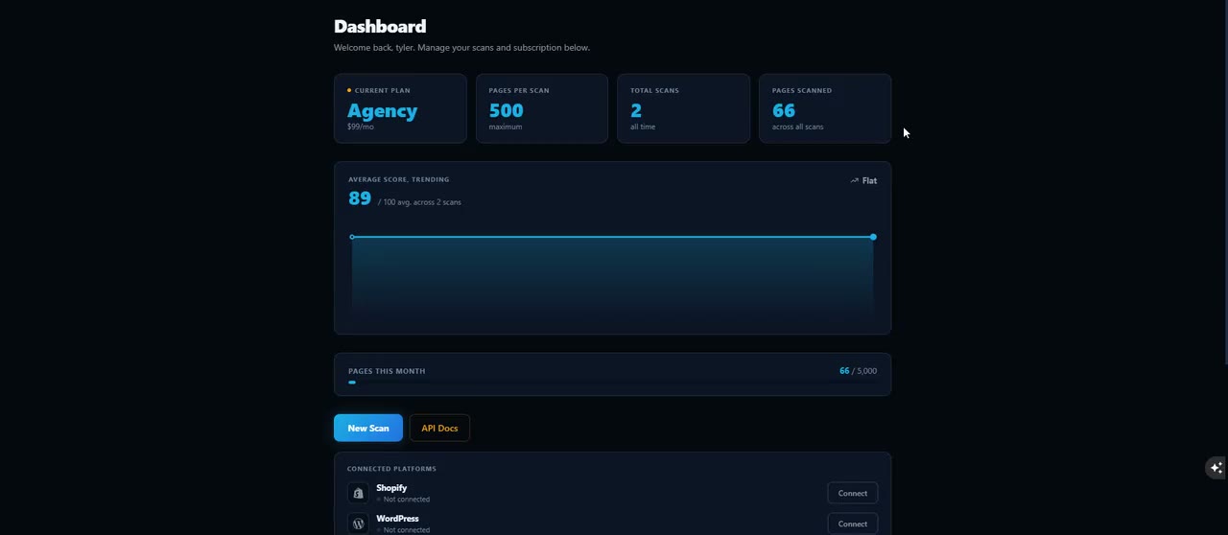Select the Pages Per Scan 500 card
The image size is (1228, 535).
coord(542,108)
